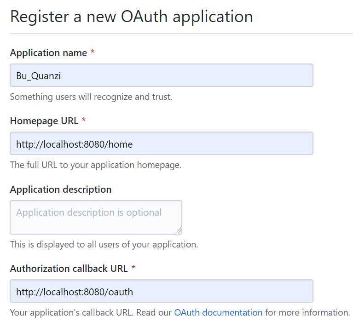Click the "displayed to all users" helper text
This screenshot has height=322, width=353.
[x=104, y=244]
